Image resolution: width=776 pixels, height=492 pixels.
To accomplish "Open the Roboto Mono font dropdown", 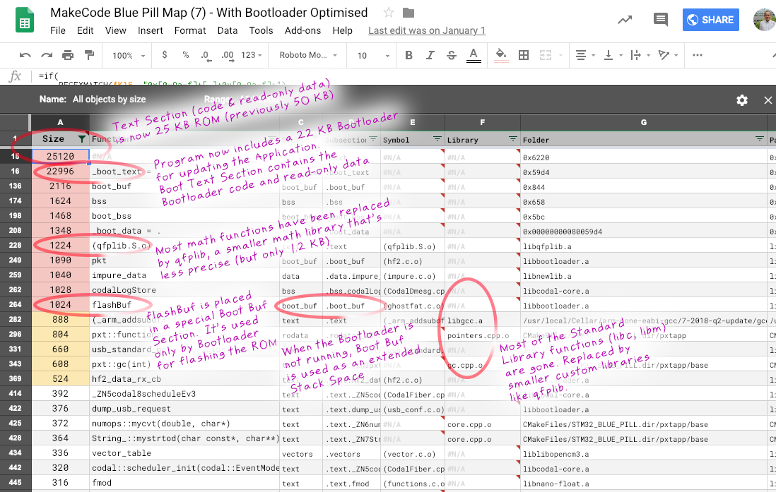I will tap(308, 55).
